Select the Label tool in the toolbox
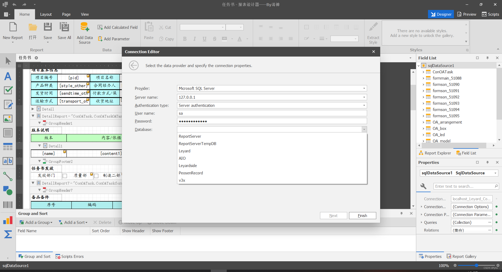This screenshot has width=502, height=272. point(8,76)
